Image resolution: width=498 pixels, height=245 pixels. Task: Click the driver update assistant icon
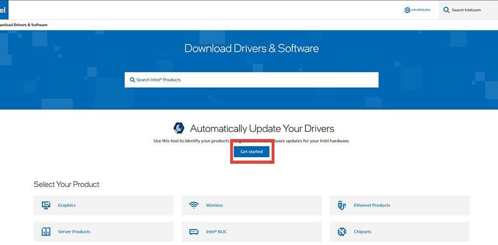[x=179, y=128]
